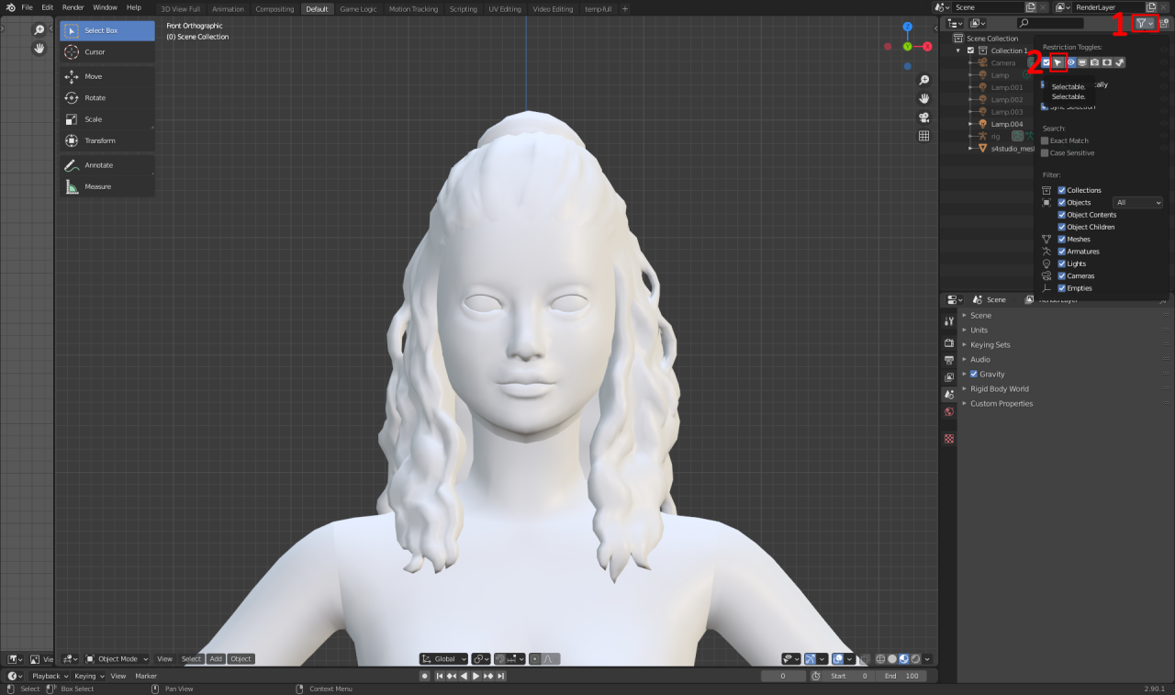Image resolution: width=1175 pixels, height=695 pixels.
Task: Open the timeline Playback popover
Action: [50, 676]
